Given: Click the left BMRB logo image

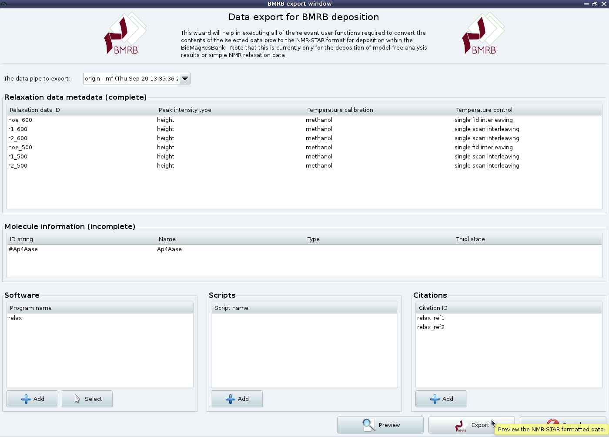Looking at the screenshot, I should pos(125,34).
